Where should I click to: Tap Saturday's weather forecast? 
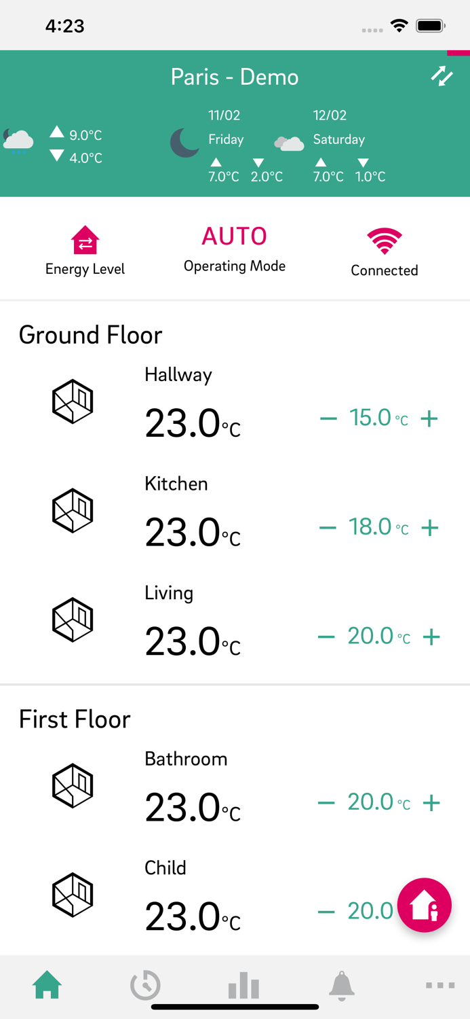point(339,141)
